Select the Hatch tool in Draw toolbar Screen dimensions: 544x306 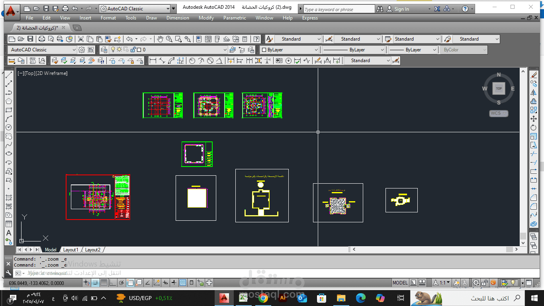[x=8, y=198]
